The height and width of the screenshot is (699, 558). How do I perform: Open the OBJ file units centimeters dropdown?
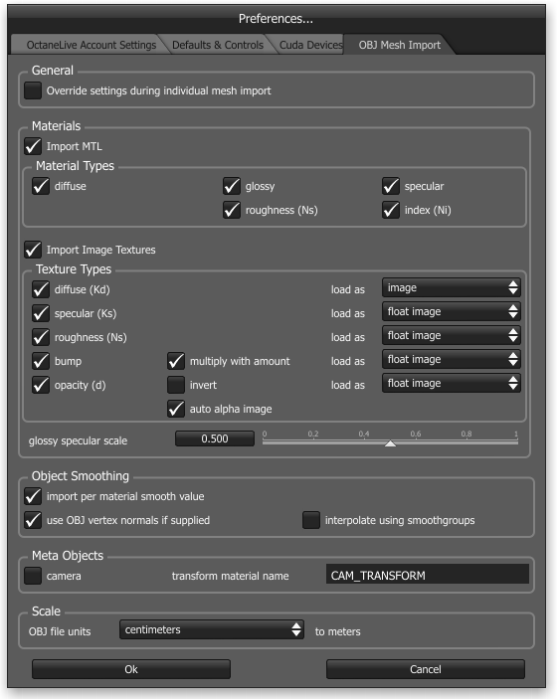(x=212, y=630)
